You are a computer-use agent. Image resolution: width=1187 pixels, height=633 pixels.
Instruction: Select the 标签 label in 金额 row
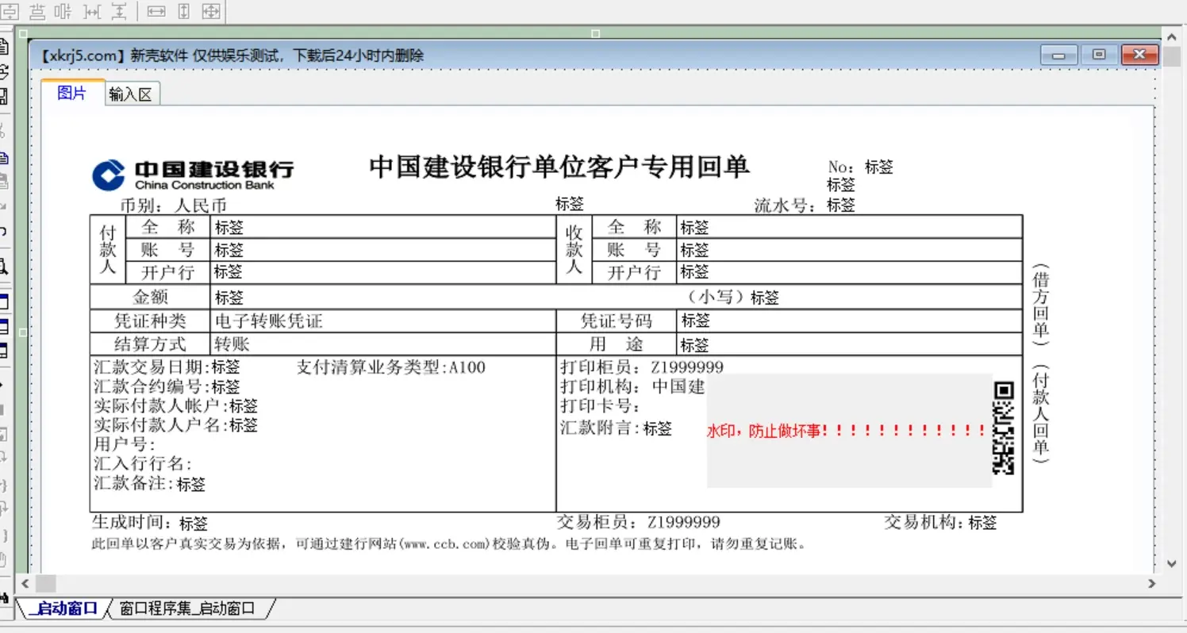[229, 297]
